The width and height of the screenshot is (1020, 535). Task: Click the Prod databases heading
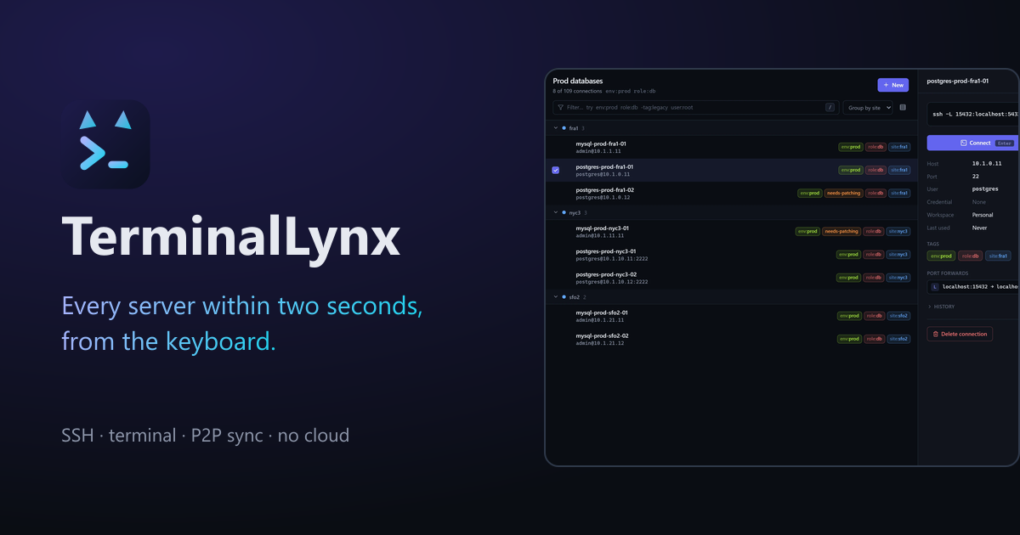[578, 82]
